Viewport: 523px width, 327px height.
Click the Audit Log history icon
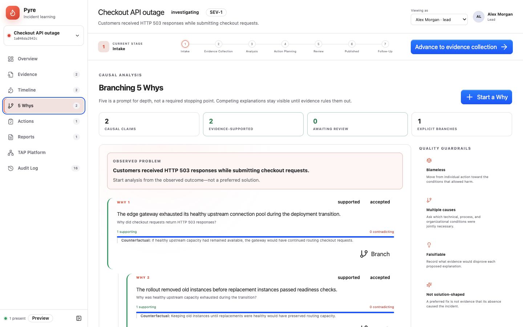point(11,168)
